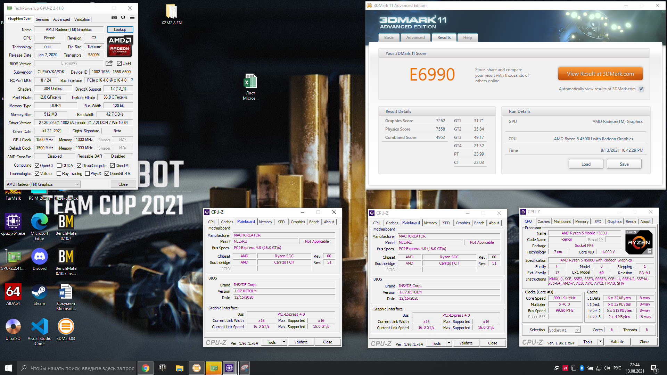Open the XZM2.8.EN folder on desktop

(172, 15)
